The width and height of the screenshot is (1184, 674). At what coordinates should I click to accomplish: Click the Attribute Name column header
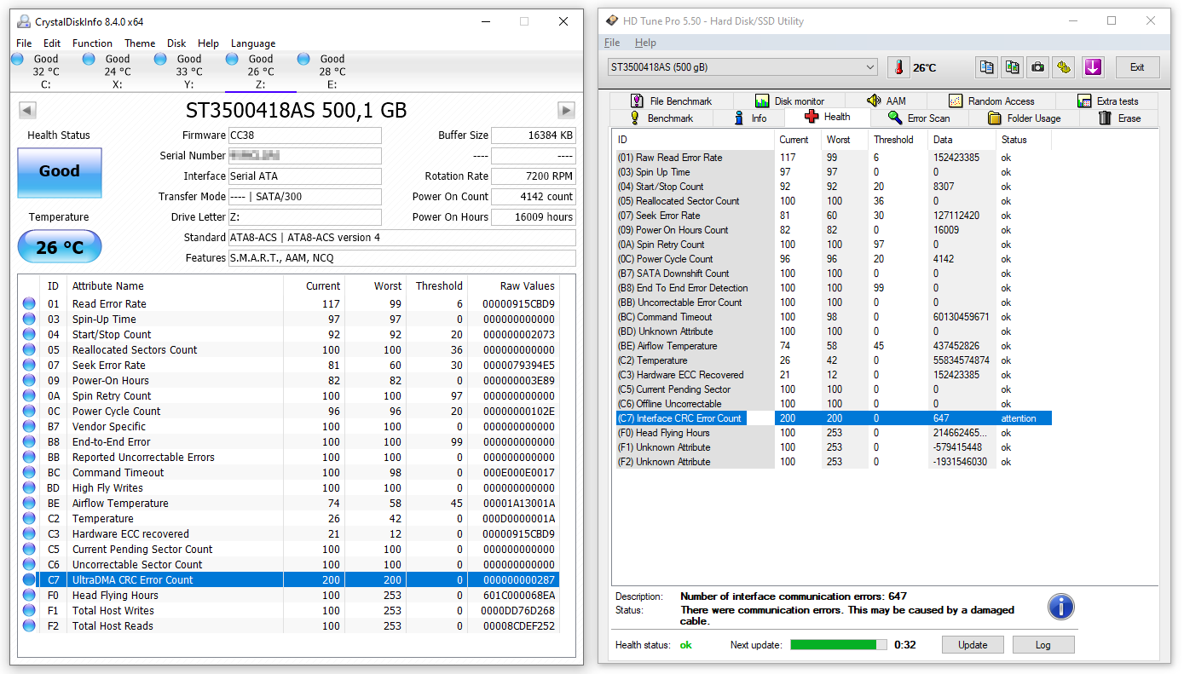[108, 286]
